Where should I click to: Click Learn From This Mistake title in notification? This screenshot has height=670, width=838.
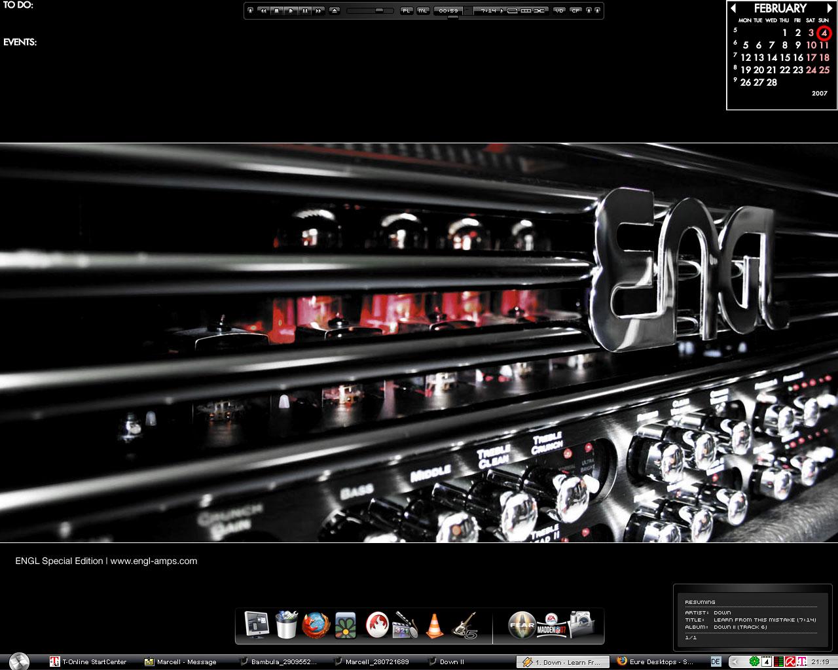pos(765,620)
